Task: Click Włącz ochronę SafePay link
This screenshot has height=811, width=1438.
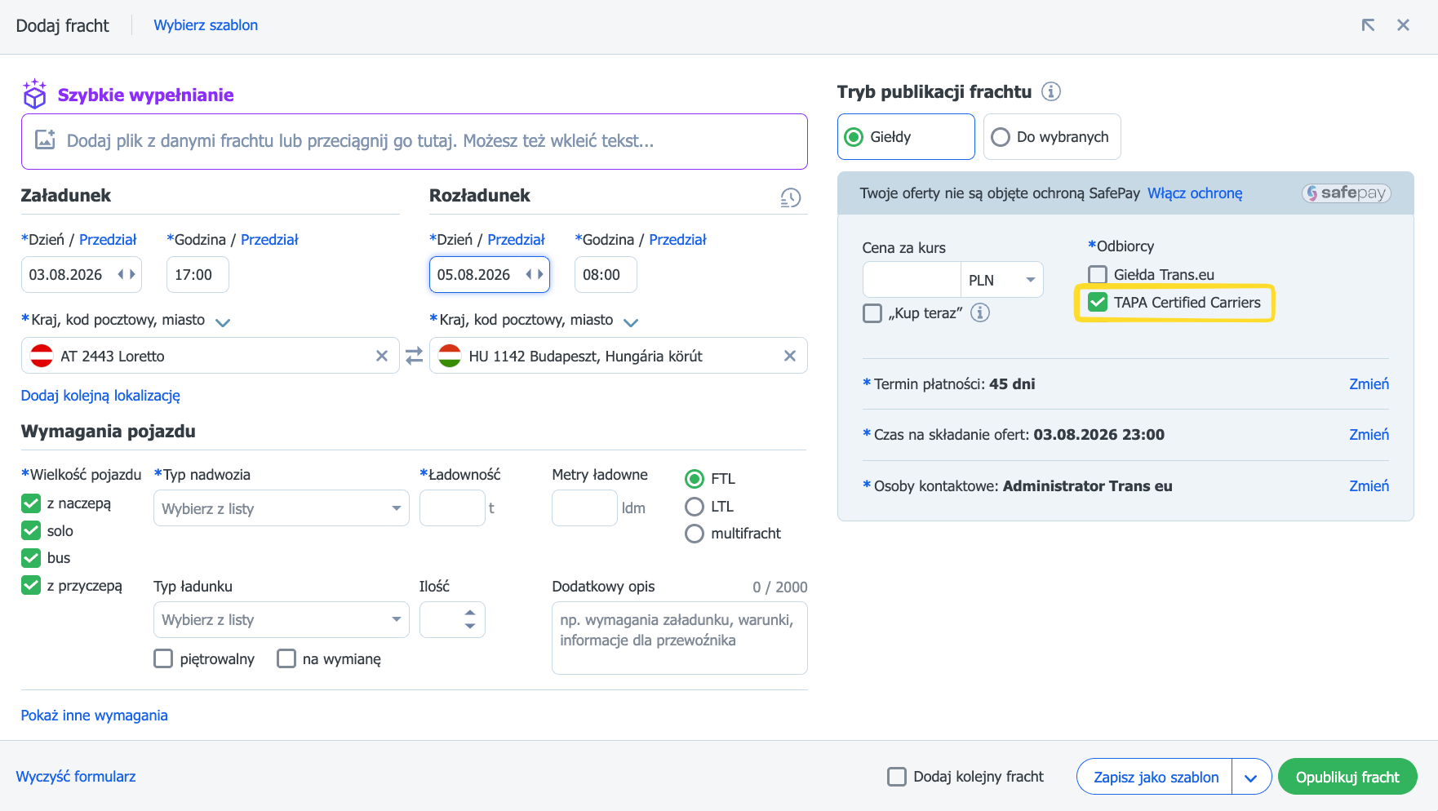Action: 1195,193
